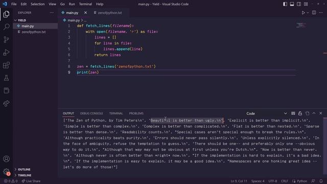
Task: Expand the TIMELINE section
Action: pyautogui.click(x=25, y=175)
